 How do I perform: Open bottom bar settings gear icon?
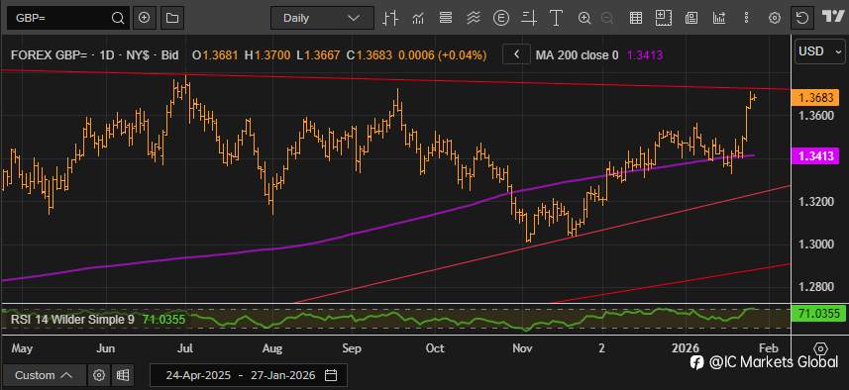tap(98, 375)
